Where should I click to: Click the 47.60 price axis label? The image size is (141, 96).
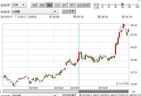coord(134,84)
